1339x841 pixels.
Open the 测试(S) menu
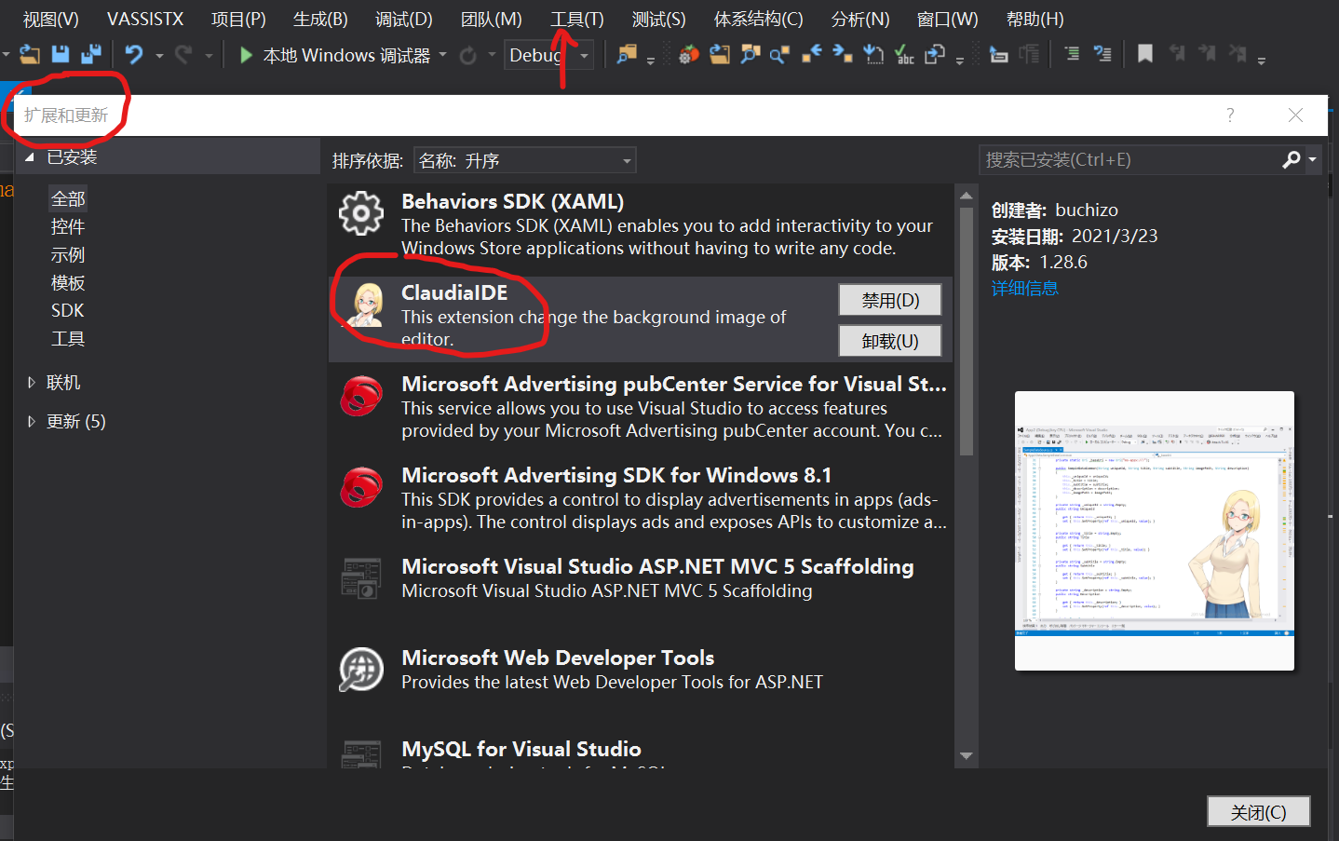tap(658, 20)
